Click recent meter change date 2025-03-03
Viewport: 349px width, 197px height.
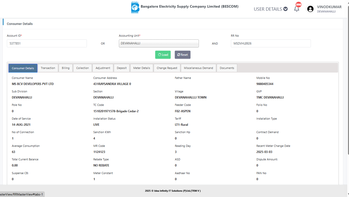[x=264, y=152]
